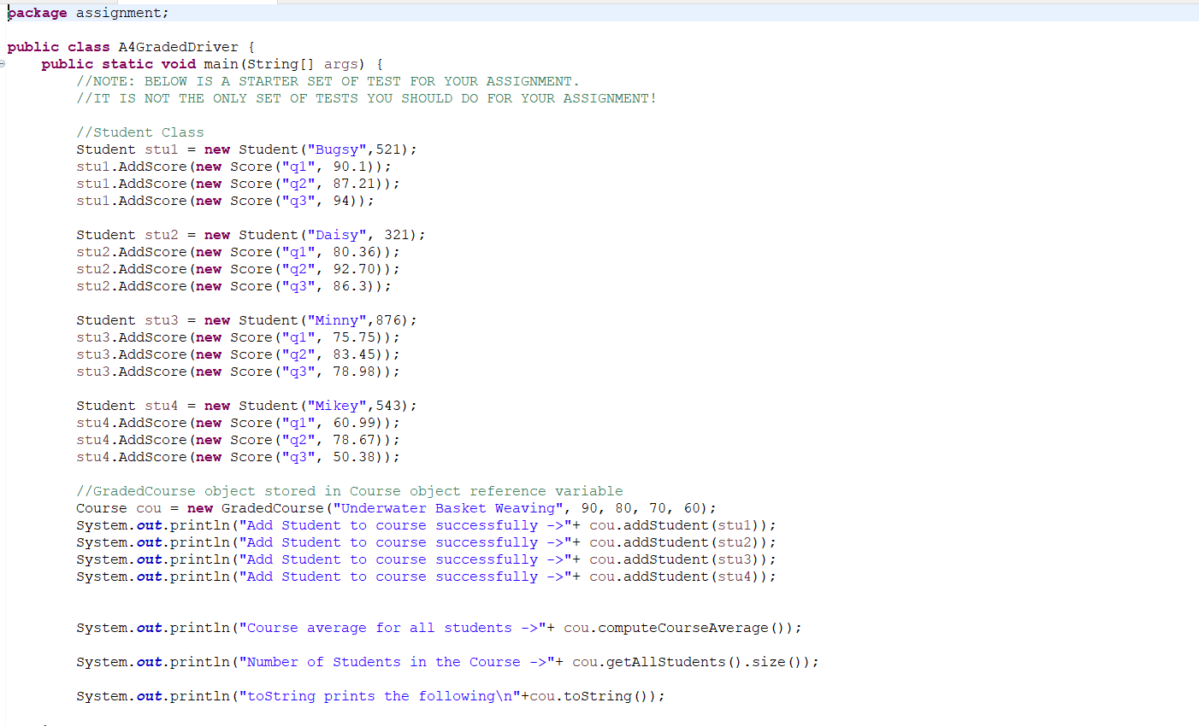The height and width of the screenshot is (726, 1199).
Task: Click "toString prints the following" string
Action: tap(380, 696)
